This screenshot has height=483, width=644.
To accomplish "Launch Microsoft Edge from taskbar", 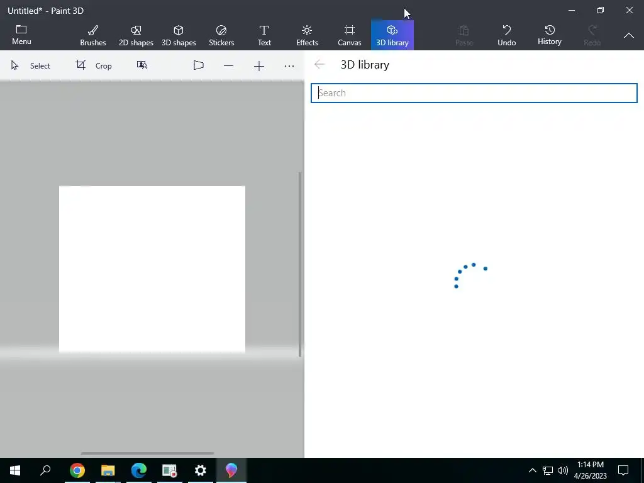I will (x=139, y=470).
